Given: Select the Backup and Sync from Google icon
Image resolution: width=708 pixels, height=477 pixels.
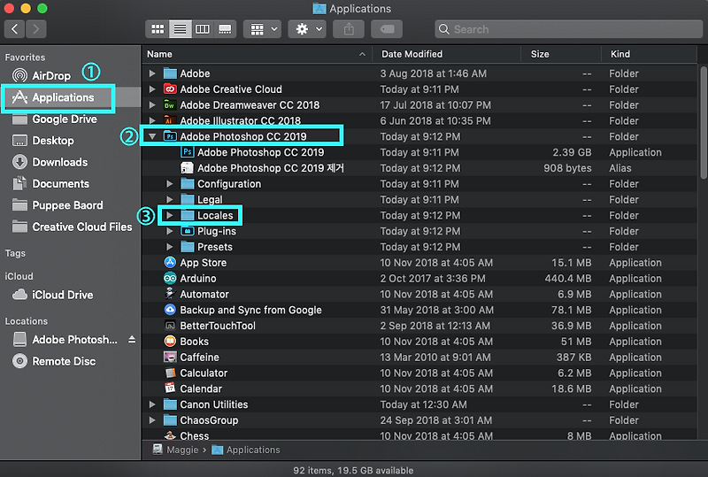Looking at the screenshot, I should (x=170, y=310).
